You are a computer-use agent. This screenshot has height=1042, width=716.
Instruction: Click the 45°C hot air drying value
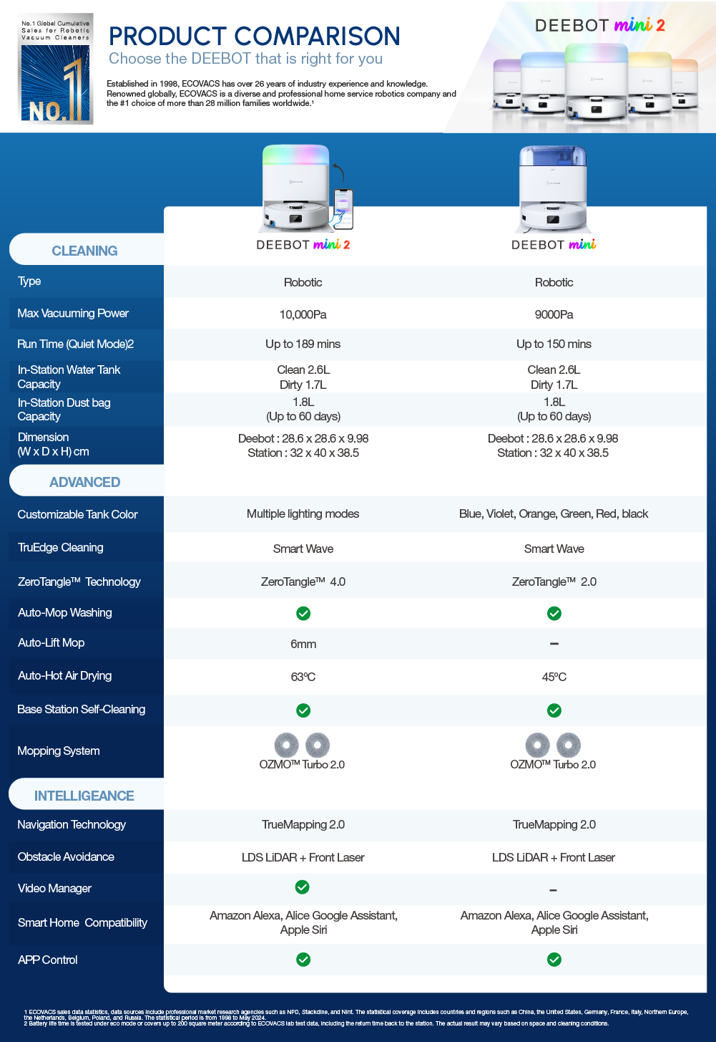554,677
